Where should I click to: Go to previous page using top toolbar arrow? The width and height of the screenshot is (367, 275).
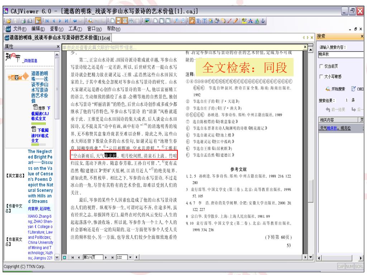54,21
